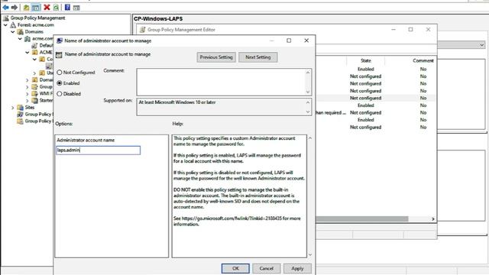Open the dropdown in the editor window's top right
The image size is (489, 275).
[x=482, y=45]
